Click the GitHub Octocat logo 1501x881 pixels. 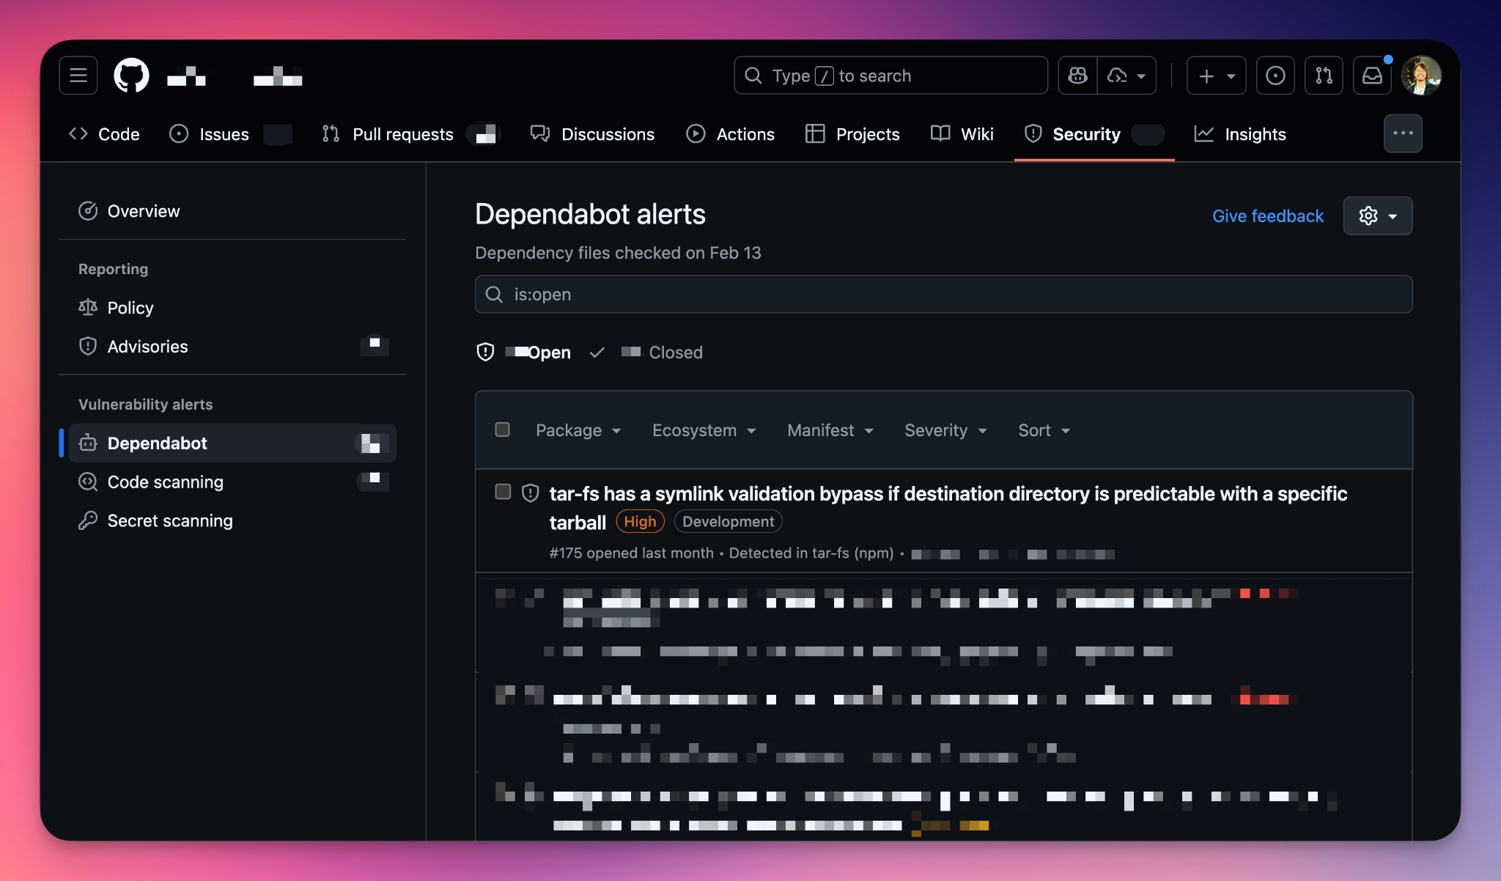(131, 75)
